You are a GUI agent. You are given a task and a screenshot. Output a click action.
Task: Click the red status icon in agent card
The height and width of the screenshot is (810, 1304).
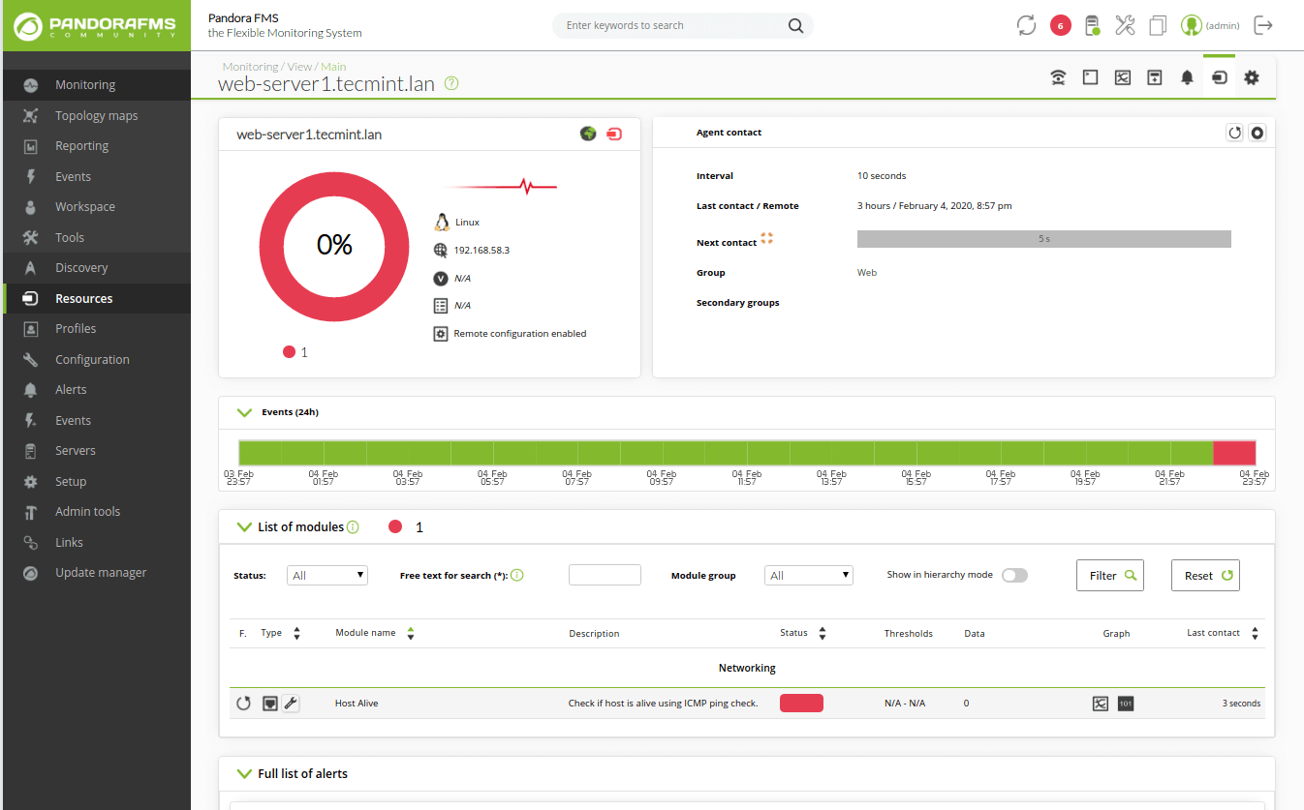point(614,134)
